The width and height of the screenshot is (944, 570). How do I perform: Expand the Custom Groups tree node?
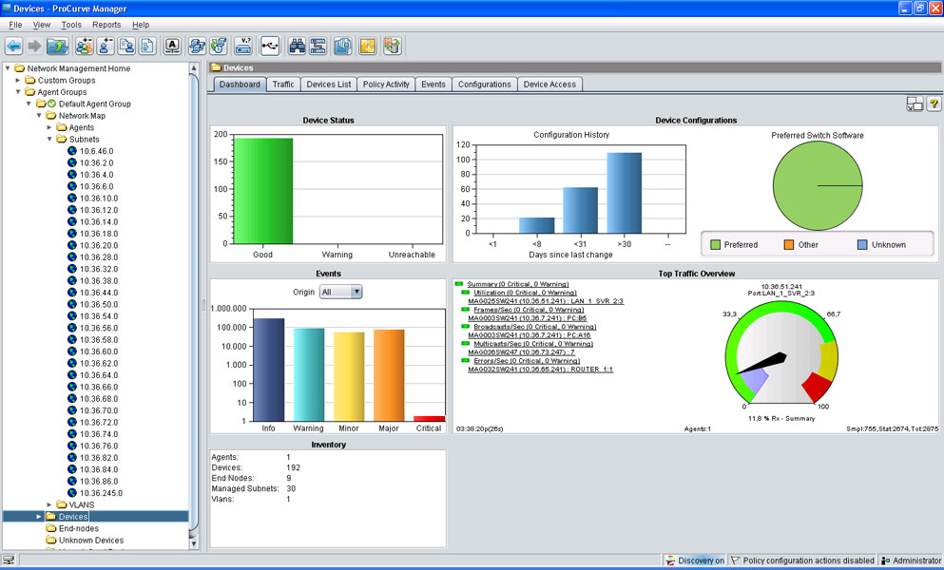coord(18,80)
